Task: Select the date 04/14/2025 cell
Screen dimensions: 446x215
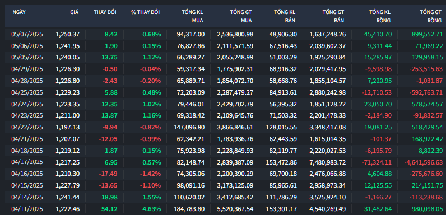Action: (27, 197)
